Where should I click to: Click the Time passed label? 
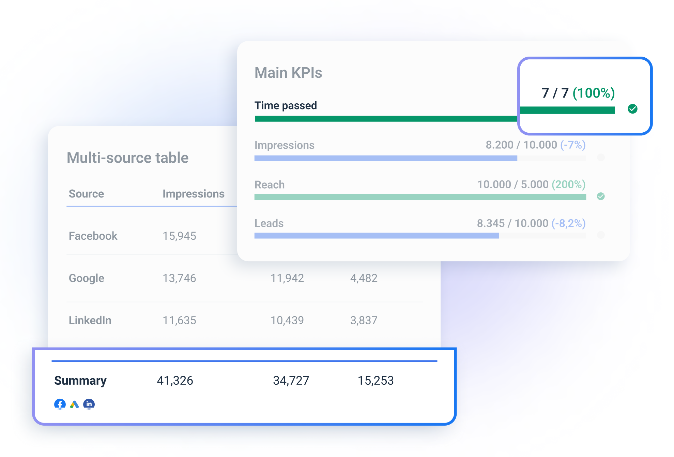(286, 105)
